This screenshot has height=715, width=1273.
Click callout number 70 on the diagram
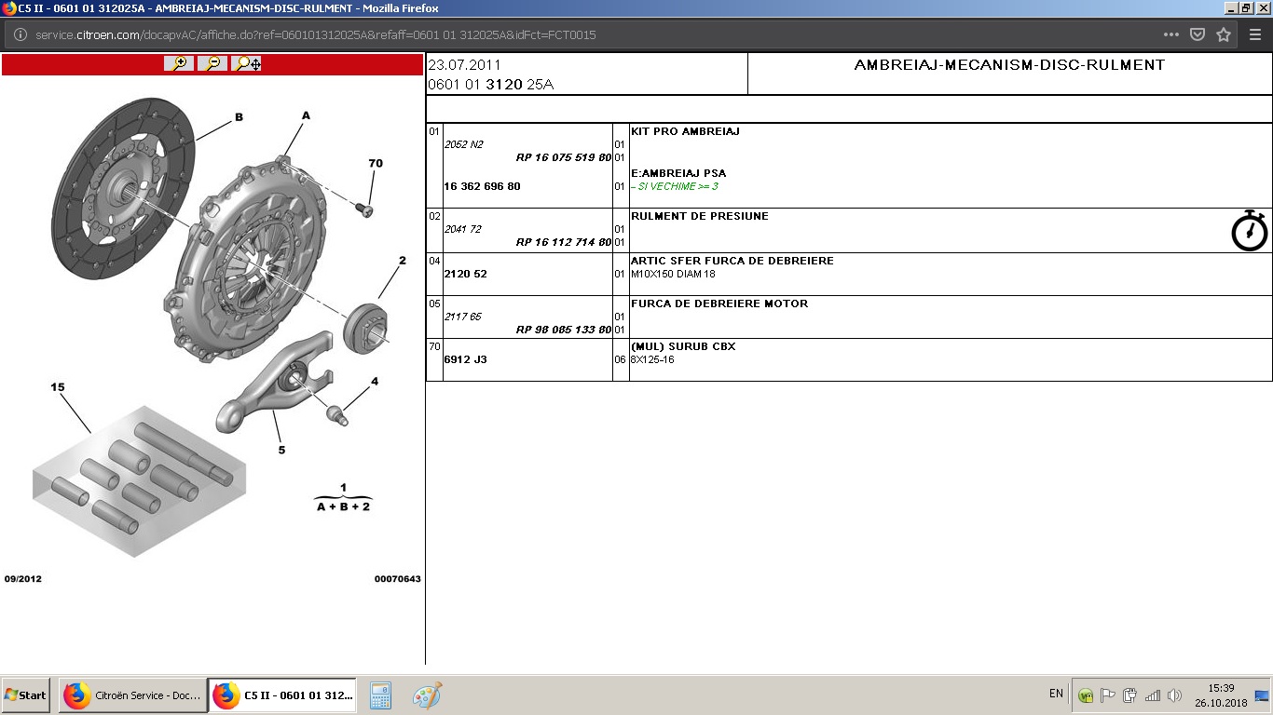click(x=376, y=163)
